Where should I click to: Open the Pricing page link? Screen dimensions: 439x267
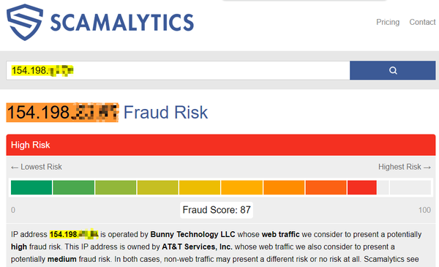pyautogui.click(x=388, y=22)
